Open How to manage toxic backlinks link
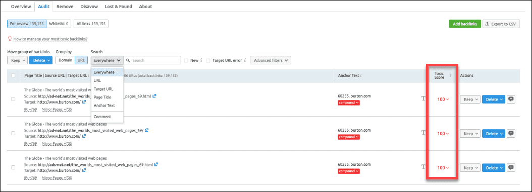 (x=50, y=39)
